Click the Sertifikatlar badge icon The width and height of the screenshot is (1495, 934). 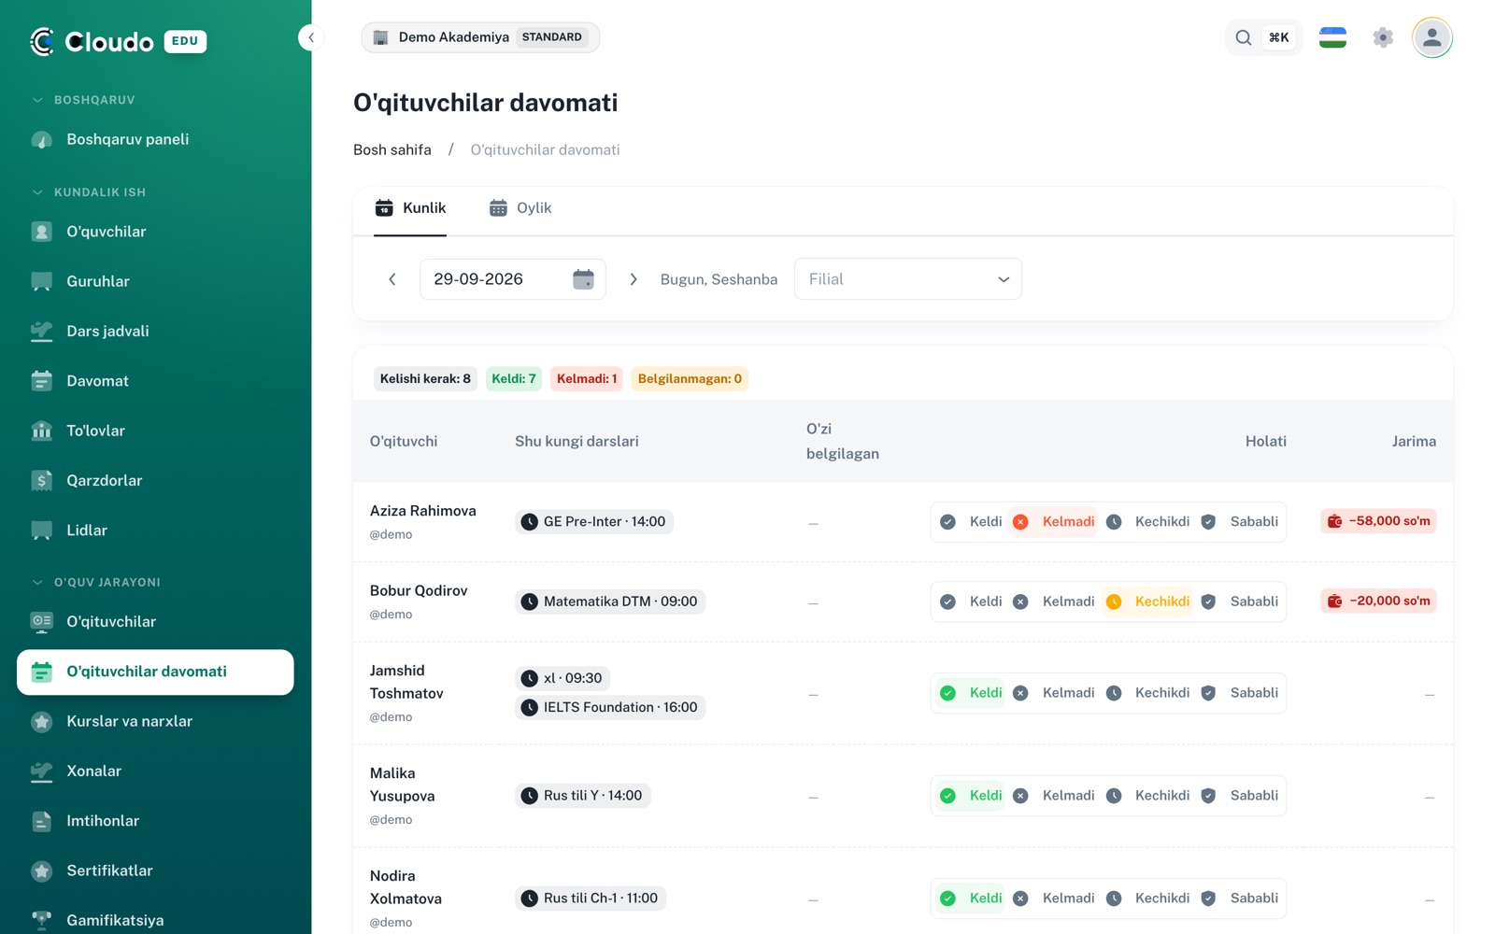click(42, 870)
